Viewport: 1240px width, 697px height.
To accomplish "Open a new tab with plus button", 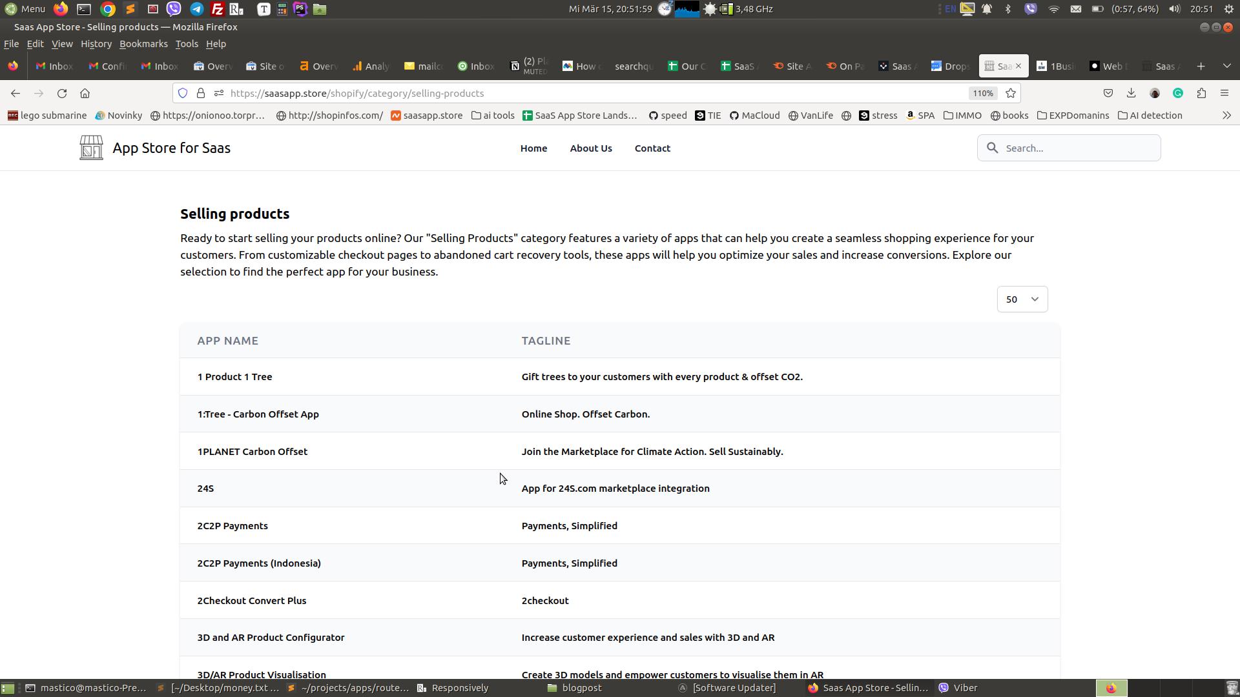I will point(1201,66).
